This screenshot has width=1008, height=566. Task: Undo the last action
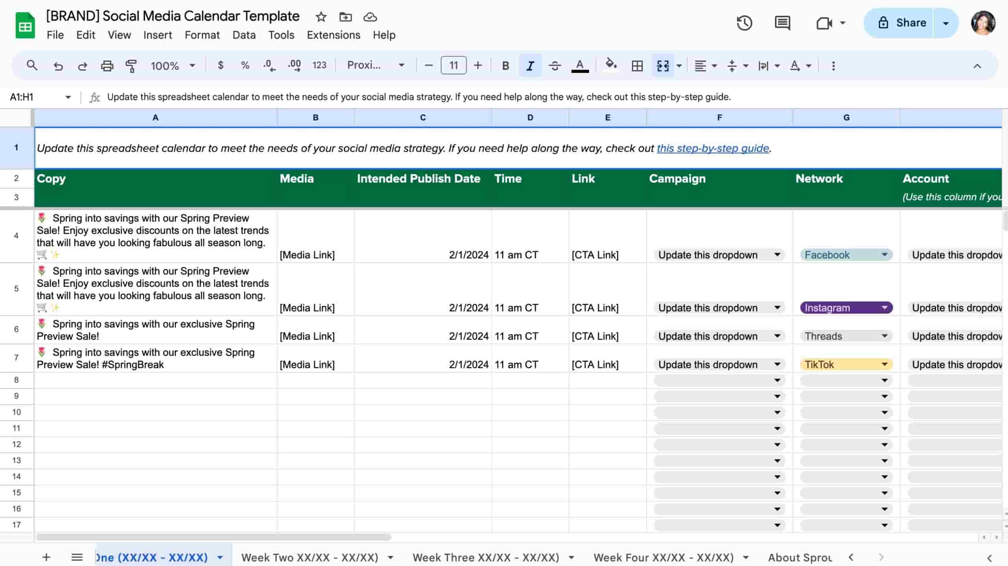pyautogui.click(x=59, y=65)
